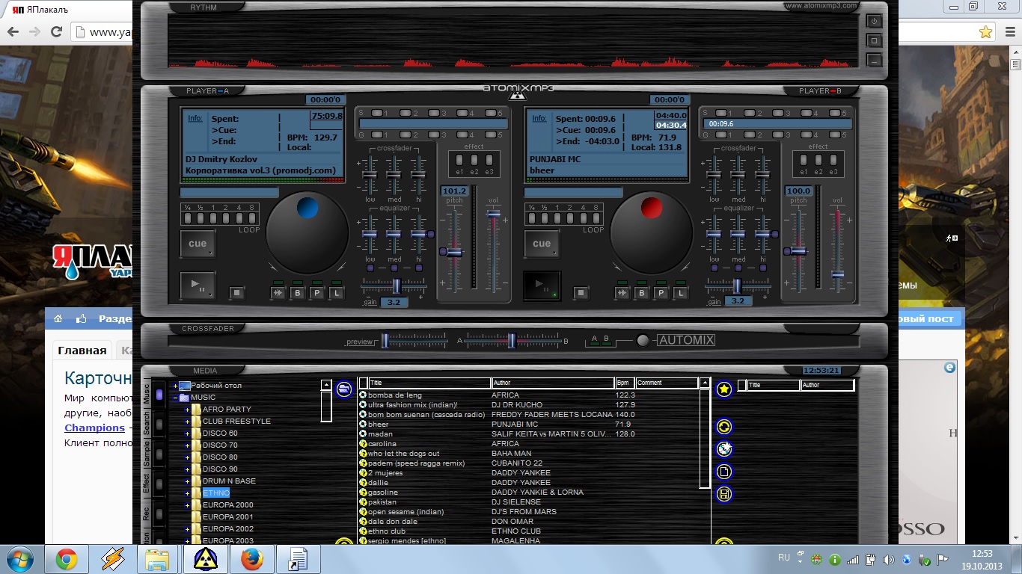Stop Player A with the square stop button
This screenshot has width=1022, height=574.
(x=237, y=293)
